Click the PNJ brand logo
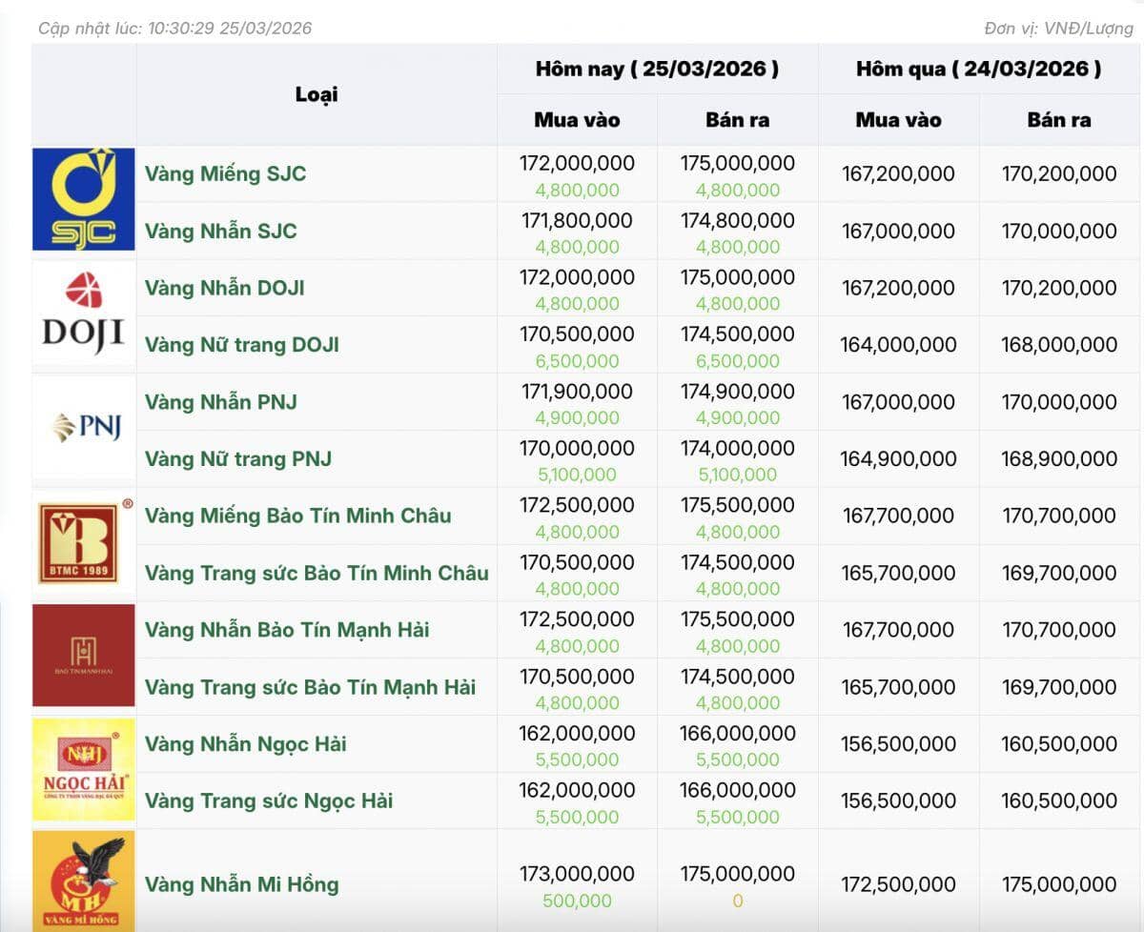Viewport: 1144px width, 932px height. coord(84,427)
